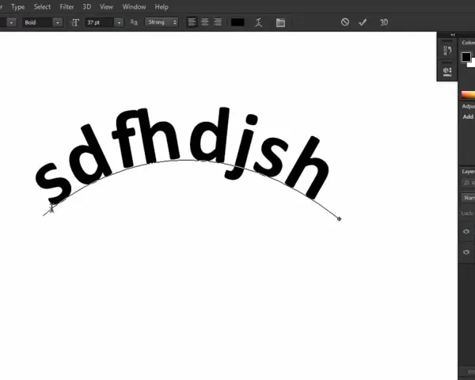
Task: Open the Select menu
Action: [x=42, y=6]
